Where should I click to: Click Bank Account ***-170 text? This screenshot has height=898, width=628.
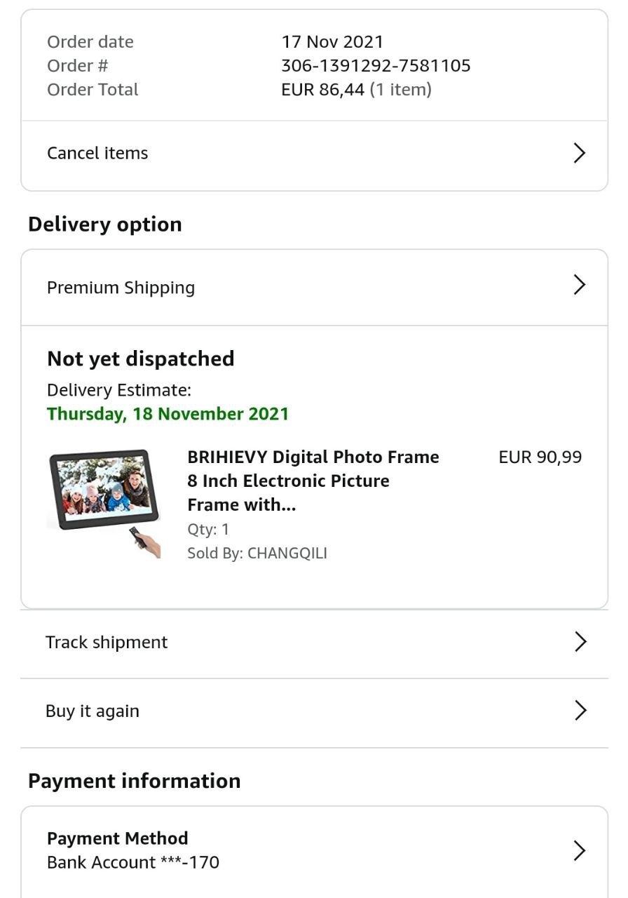[133, 862]
